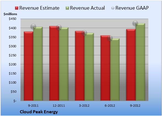Select the red estimate bar for 6-2012
The height and width of the screenshot is (116, 162).
tap(105, 68)
